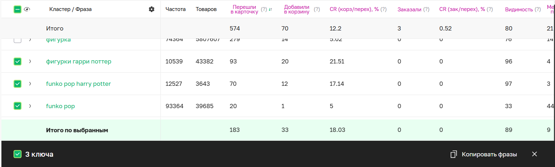555x167 pixels.
Task: Toggle the eye visibility icon in header
Action: 27,10
